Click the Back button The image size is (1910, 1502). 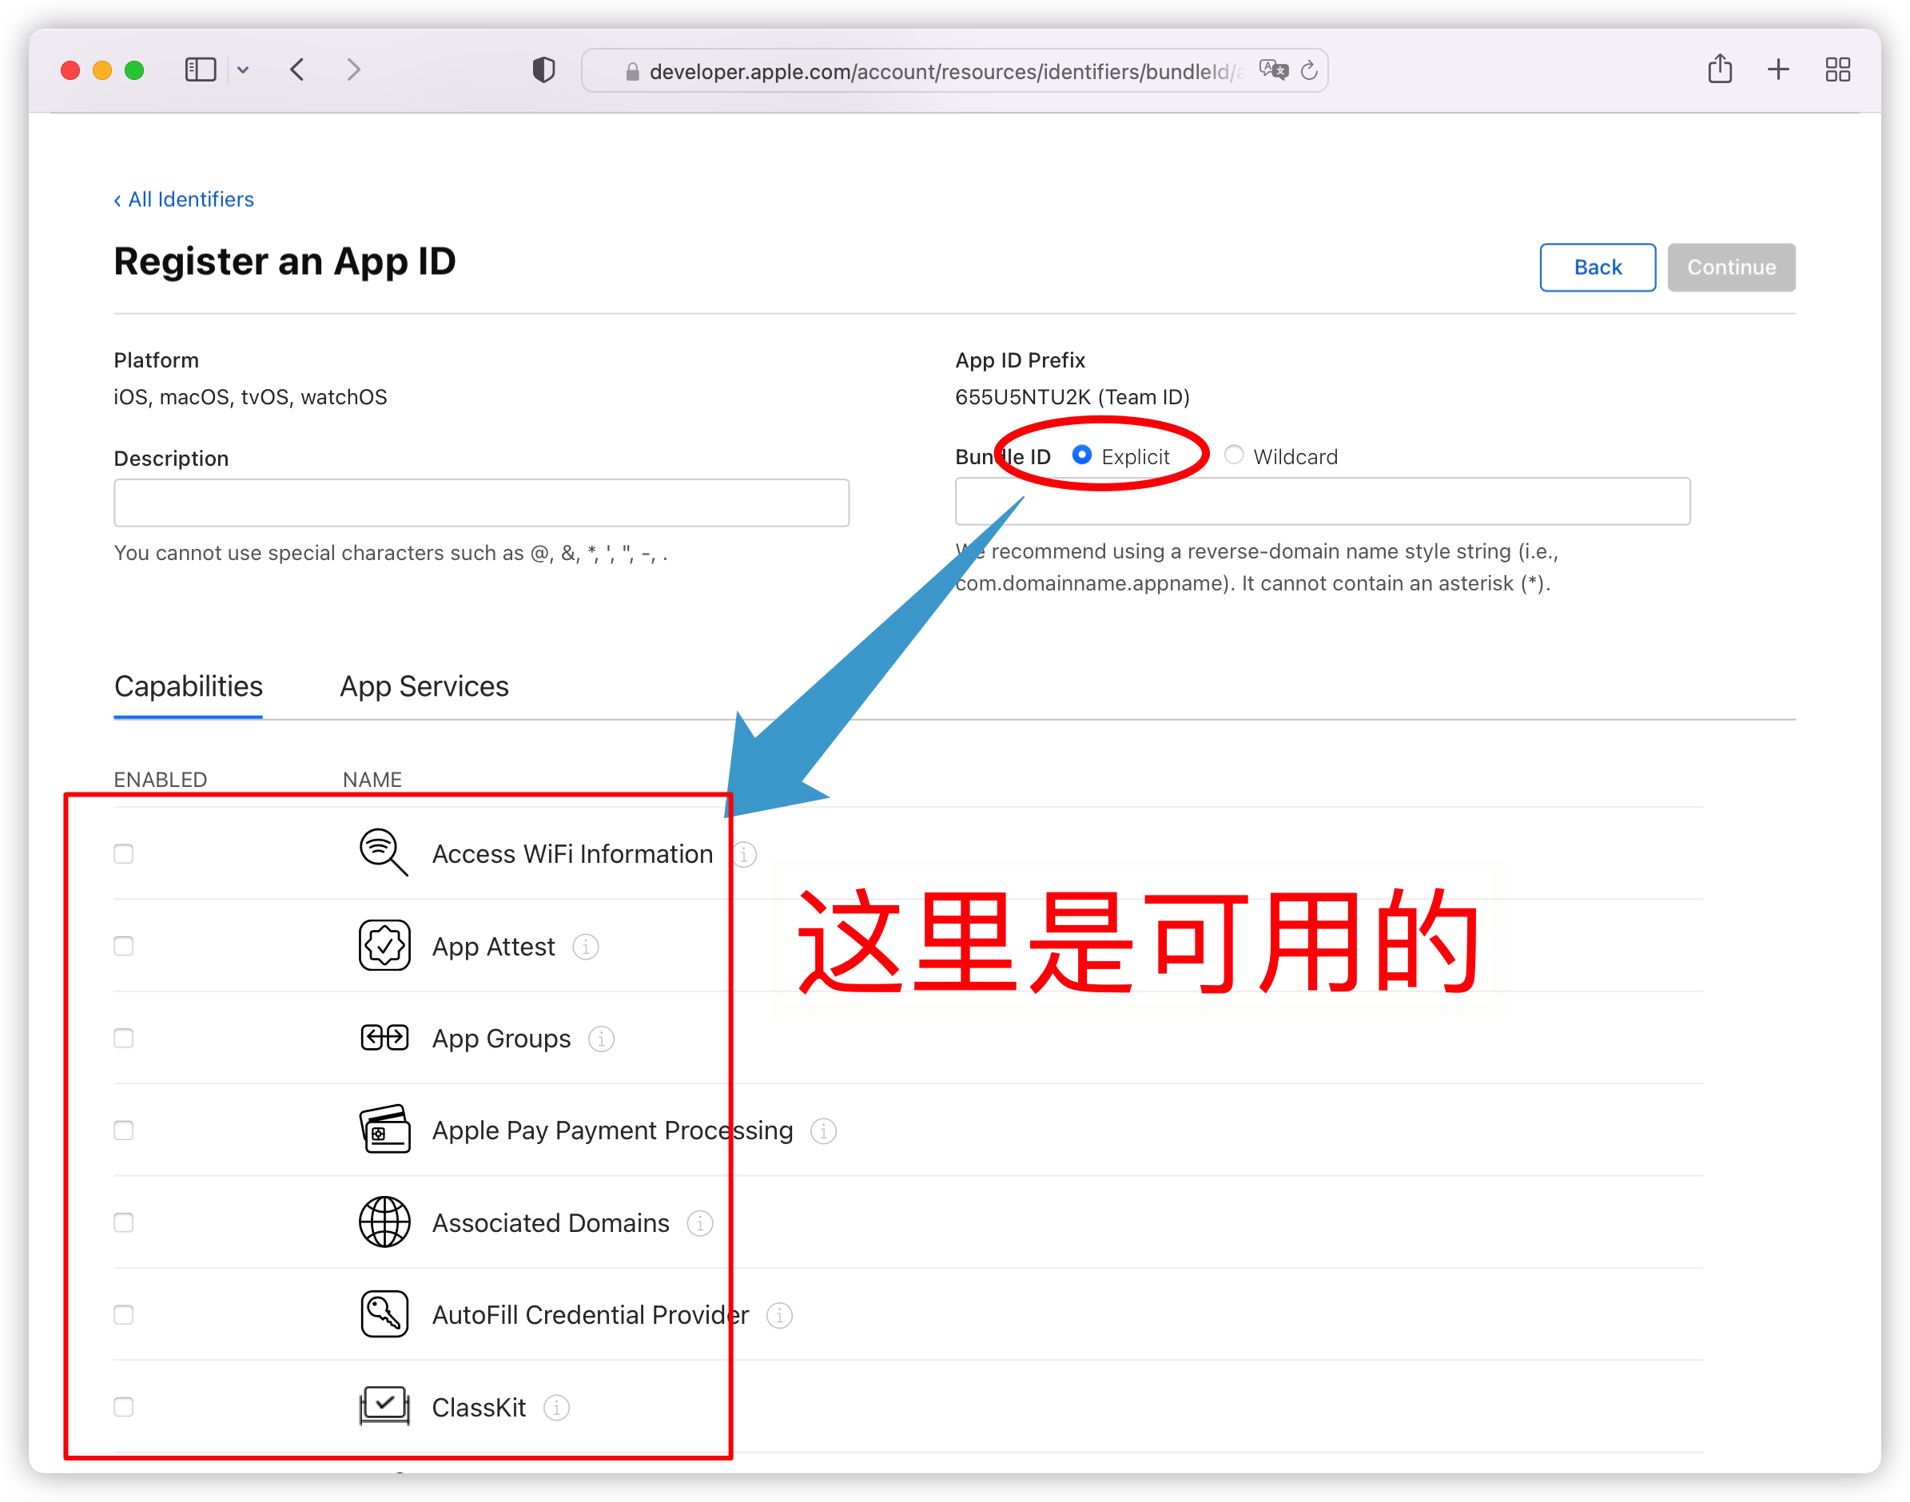1597,268
